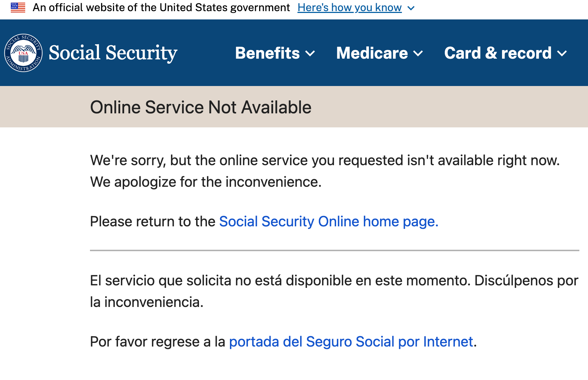The image size is (588, 380).
Task: Click the official website of the government text
Action: (161, 8)
